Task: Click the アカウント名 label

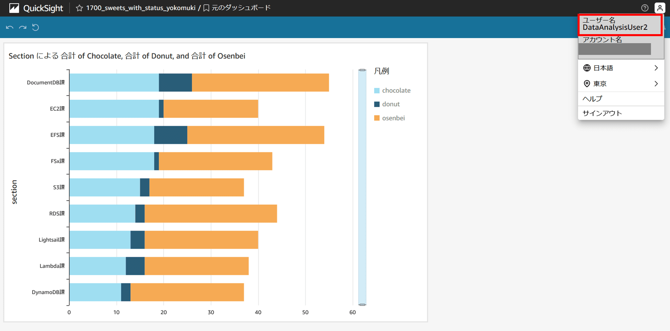Action: click(602, 39)
